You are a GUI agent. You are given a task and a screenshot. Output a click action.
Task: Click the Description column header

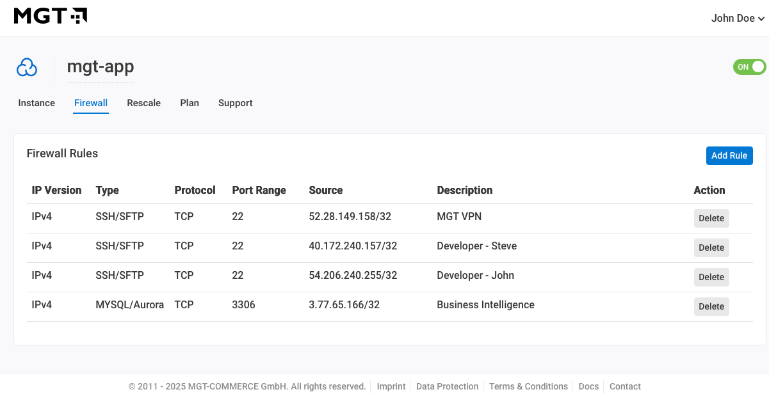click(465, 190)
